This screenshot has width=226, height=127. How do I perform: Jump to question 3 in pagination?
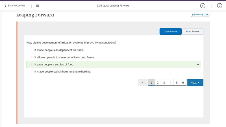tap(164, 82)
